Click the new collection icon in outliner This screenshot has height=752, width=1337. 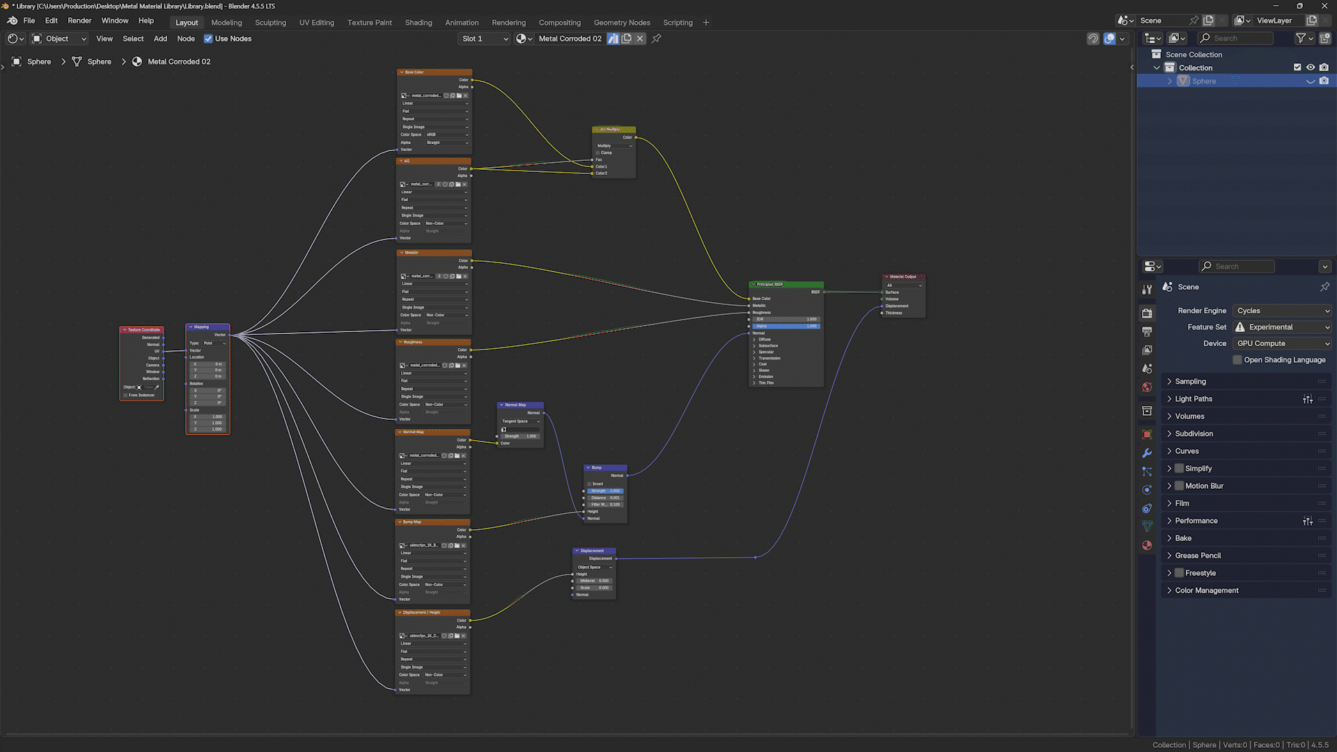[1324, 38]
